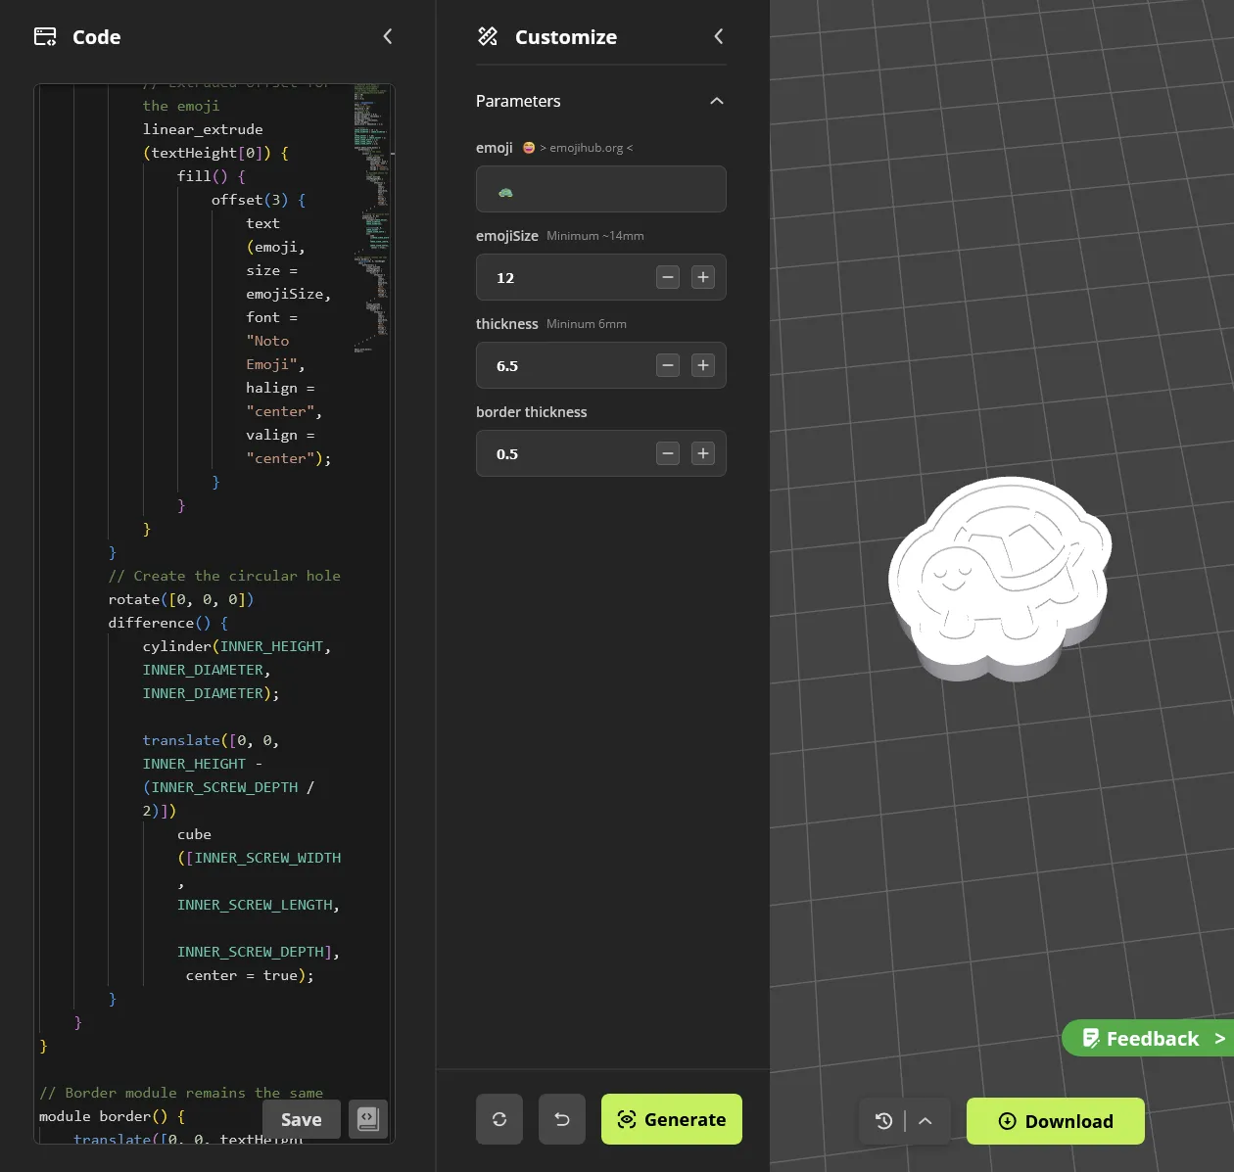
Task: Click the Code panel window icon
Action: click(x=45, y=36)
